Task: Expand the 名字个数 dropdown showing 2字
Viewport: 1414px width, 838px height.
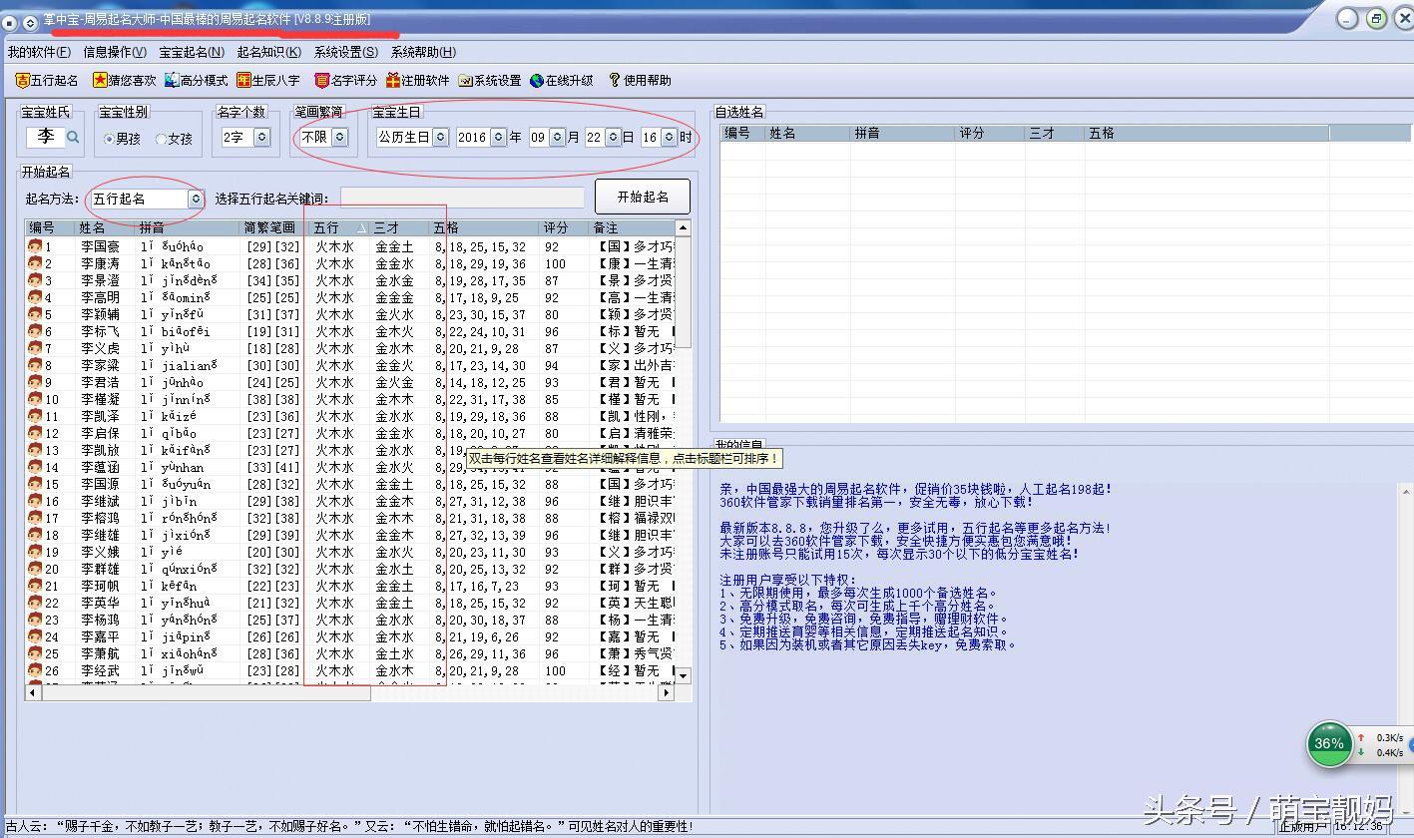Action: point(261,138)
